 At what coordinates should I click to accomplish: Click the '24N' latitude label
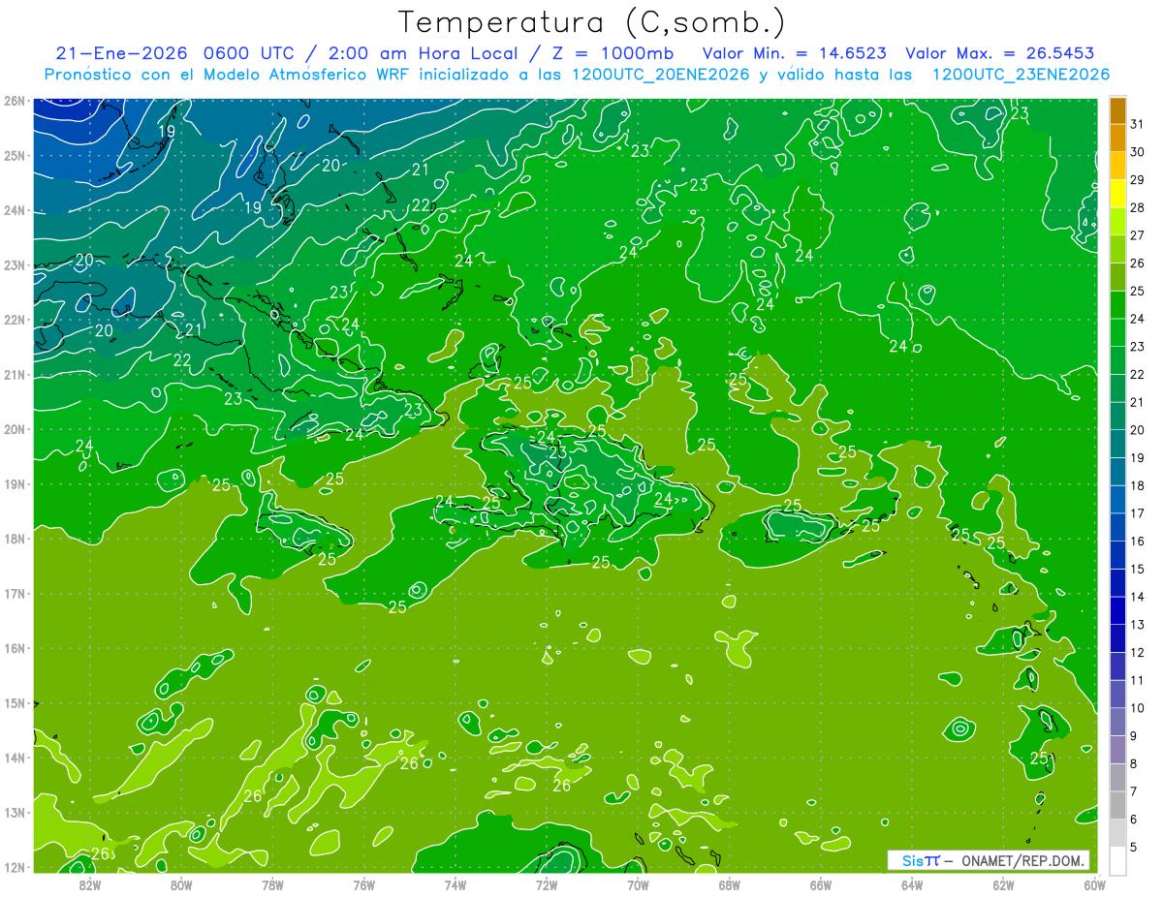(x=14, y=210)
